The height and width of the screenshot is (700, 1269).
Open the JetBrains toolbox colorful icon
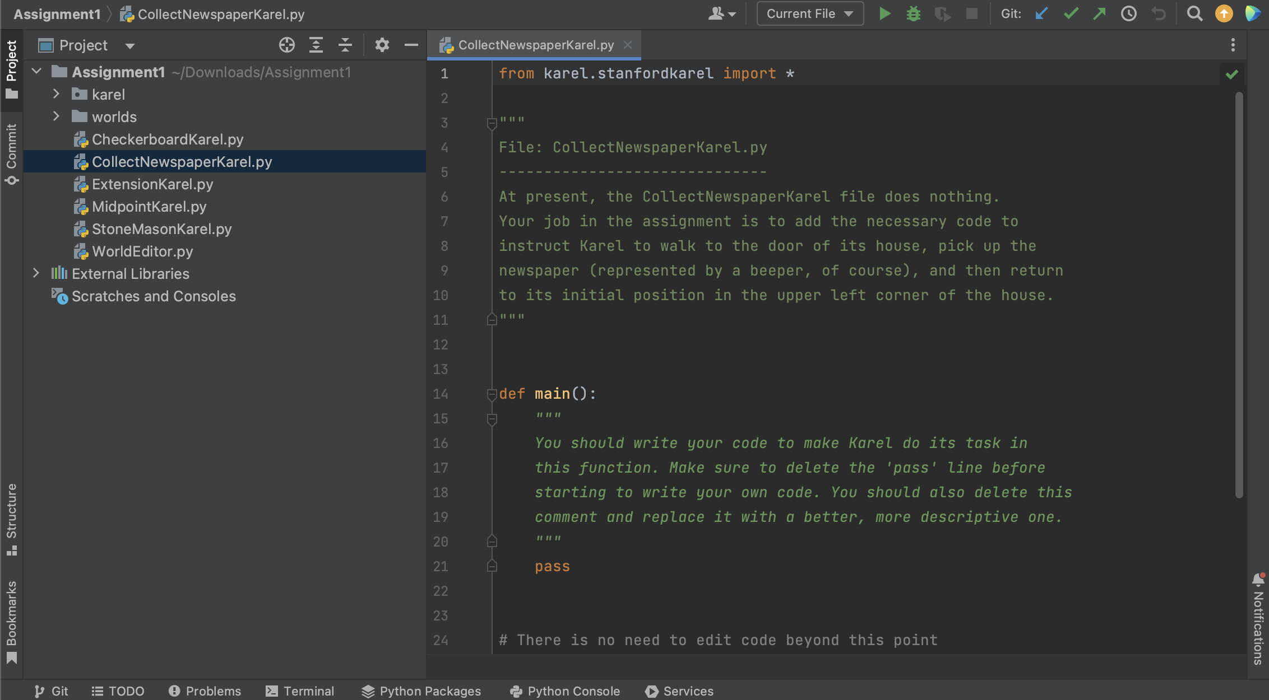(1253, 14)
